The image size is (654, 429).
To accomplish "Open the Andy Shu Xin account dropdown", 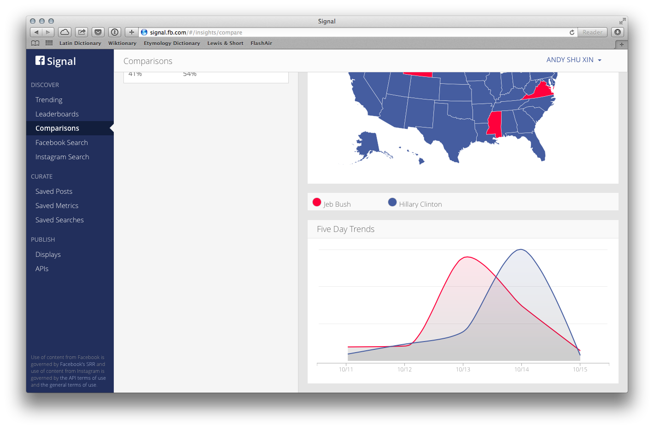I will [574, 60].
